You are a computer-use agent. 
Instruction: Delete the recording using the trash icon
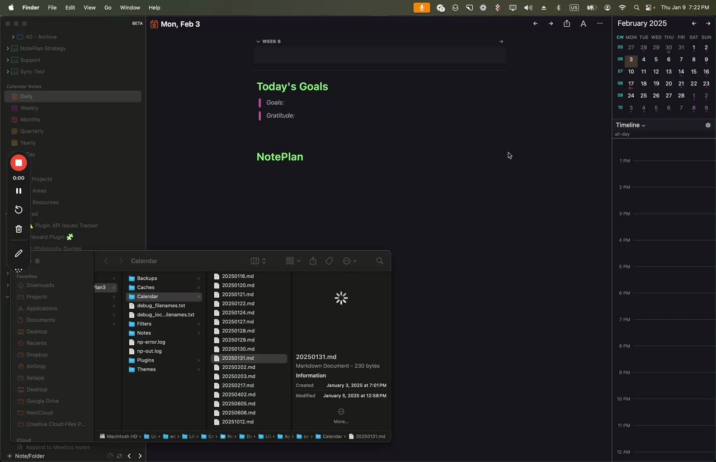click(x=18, y=229)
